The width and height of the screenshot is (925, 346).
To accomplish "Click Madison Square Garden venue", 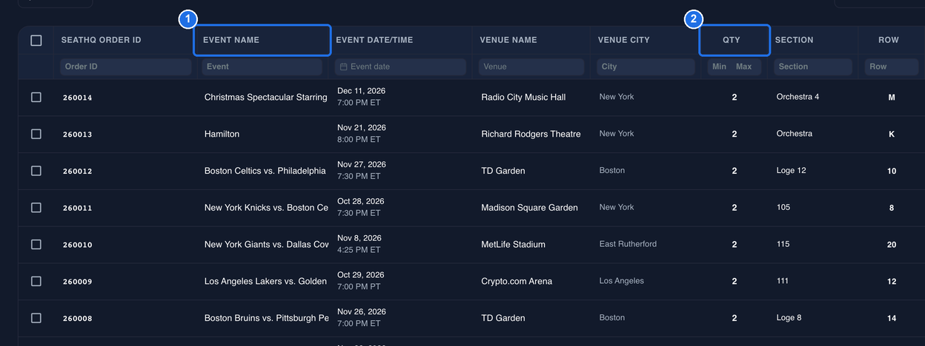I will tap(529, 208).
